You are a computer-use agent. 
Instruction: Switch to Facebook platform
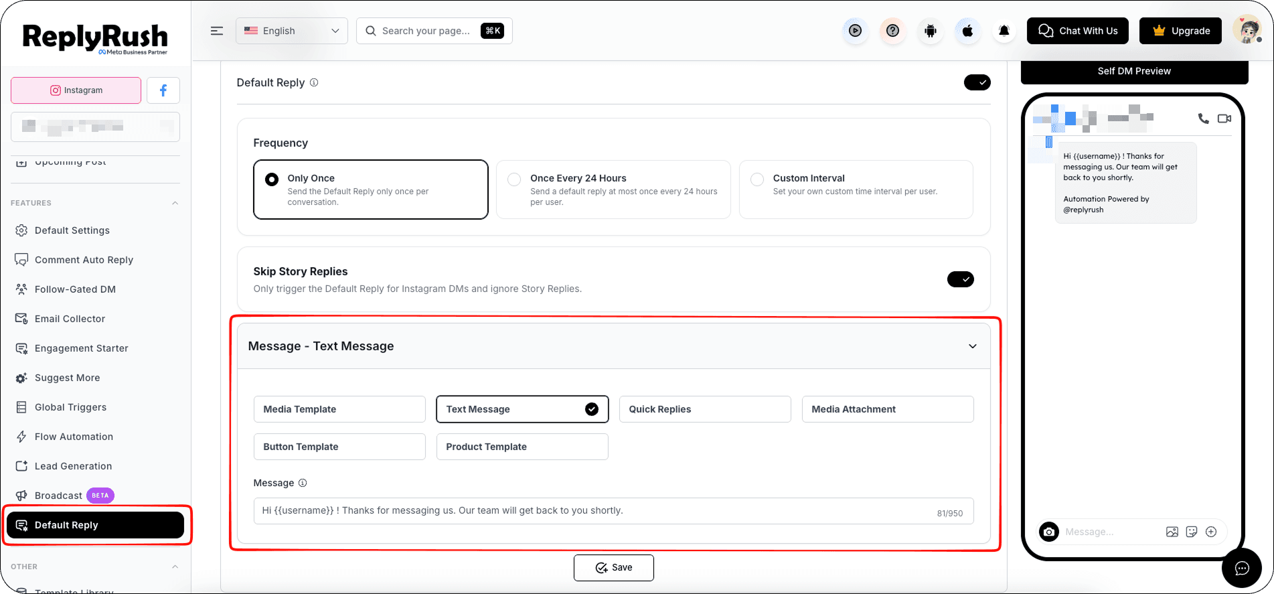tap(163, 90)
